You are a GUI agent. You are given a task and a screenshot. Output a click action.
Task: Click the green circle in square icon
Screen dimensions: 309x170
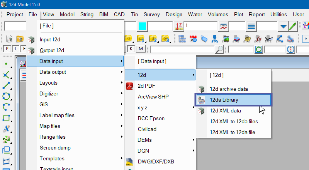tap(259, 49)
